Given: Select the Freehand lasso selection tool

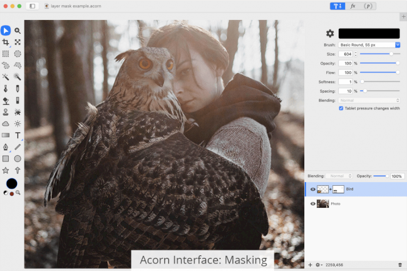Looking at the screenshot, I should [6, 65].
